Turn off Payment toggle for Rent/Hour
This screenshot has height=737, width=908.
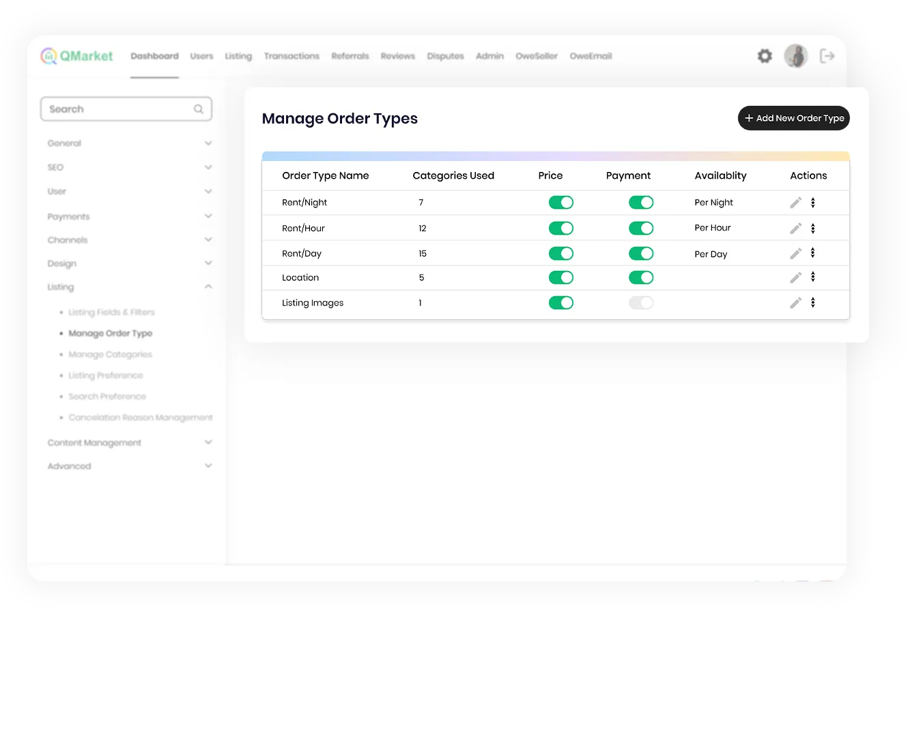point(640,229)
